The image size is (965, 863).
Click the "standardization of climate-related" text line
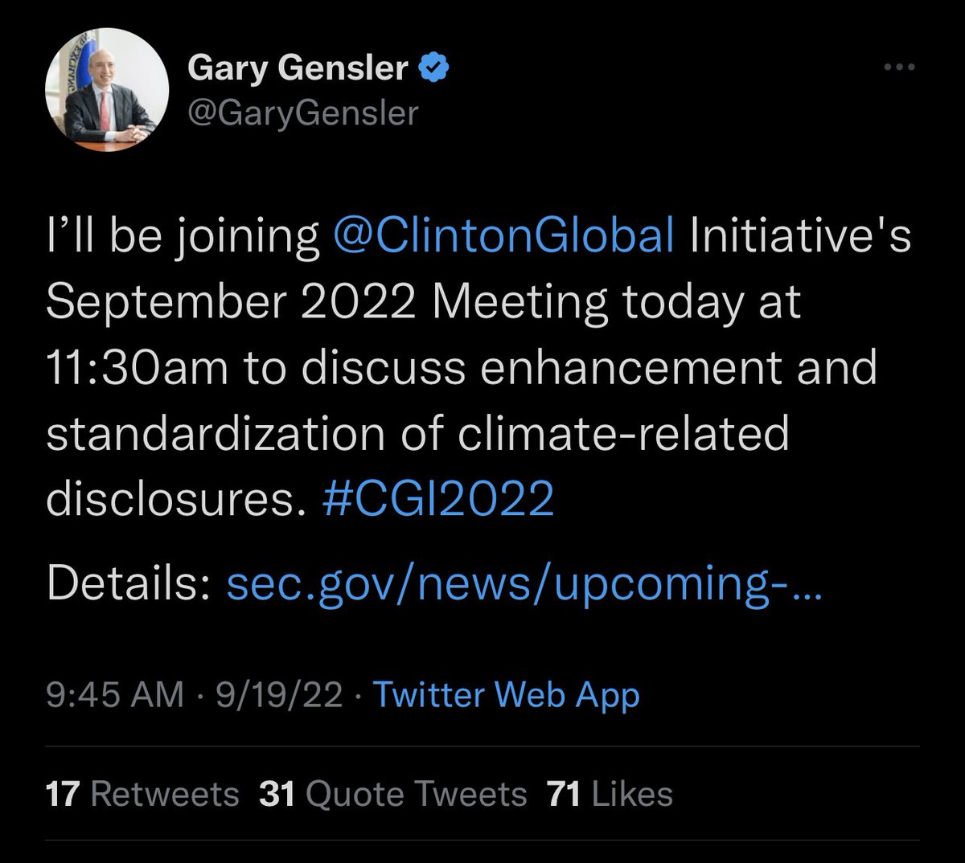417,434
